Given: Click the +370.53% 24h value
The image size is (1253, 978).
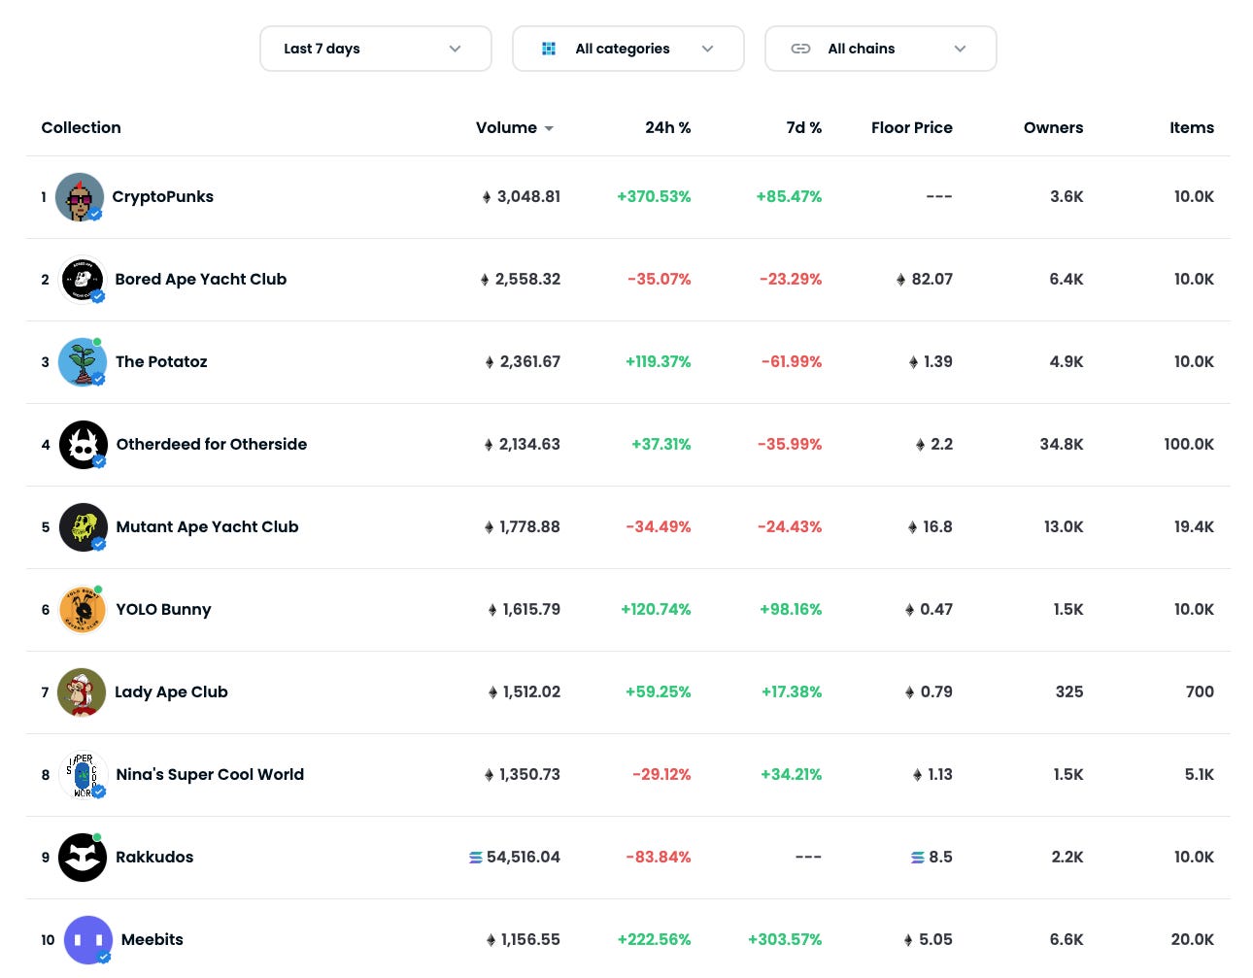Looking at the screenshot, I should 654,196.
